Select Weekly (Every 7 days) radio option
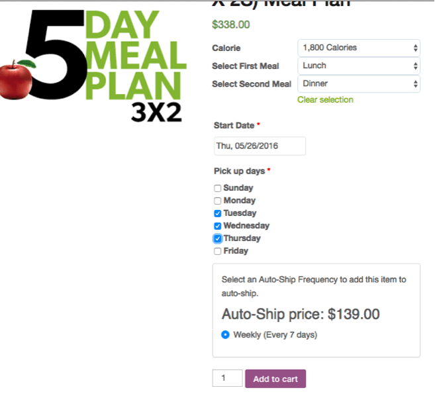Viewport: 435px width, 400px height. pos(225,335)
